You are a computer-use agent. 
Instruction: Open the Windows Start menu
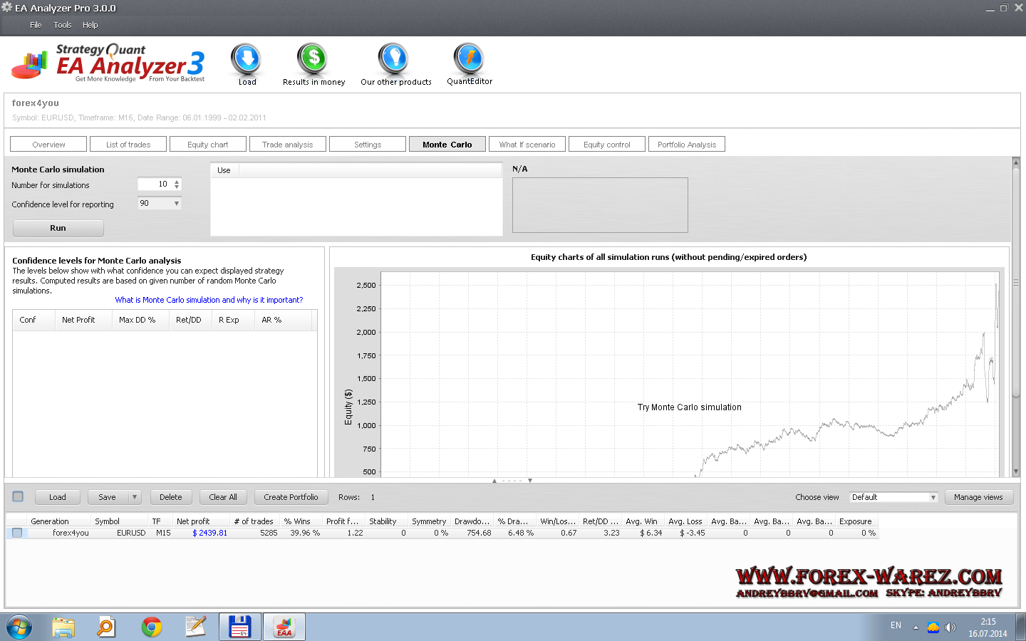[19, 627]
